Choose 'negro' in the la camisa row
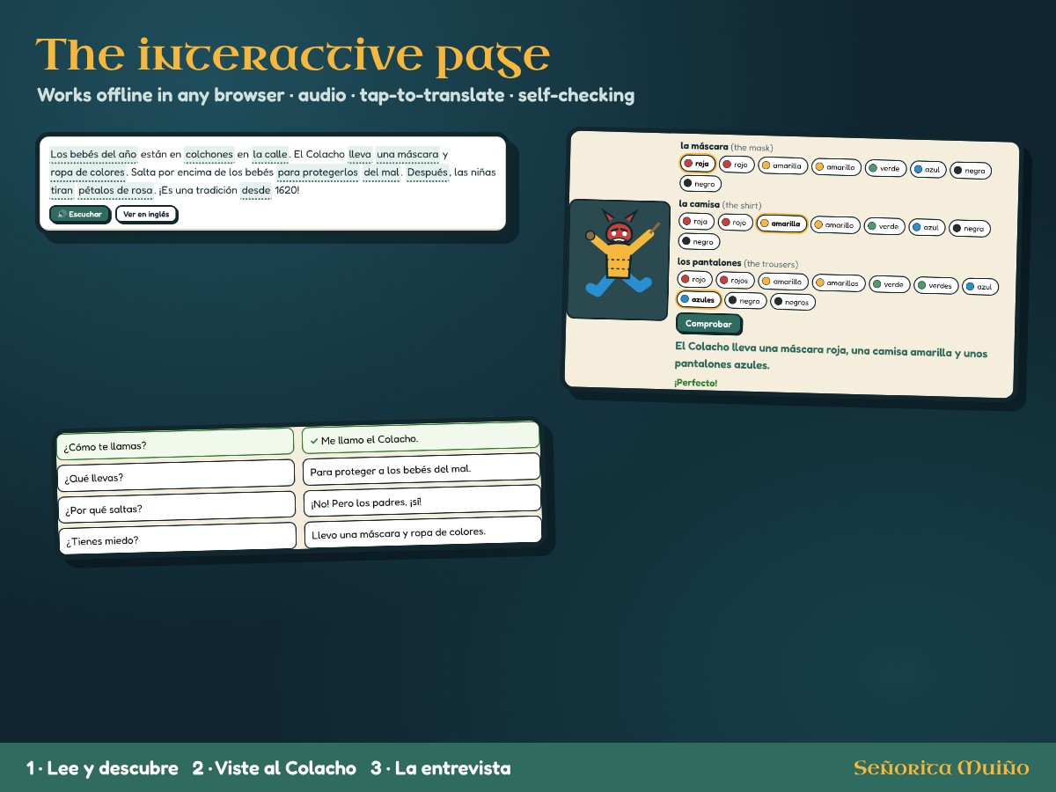This screenshot has height=792, width=1056. [699, 241]
